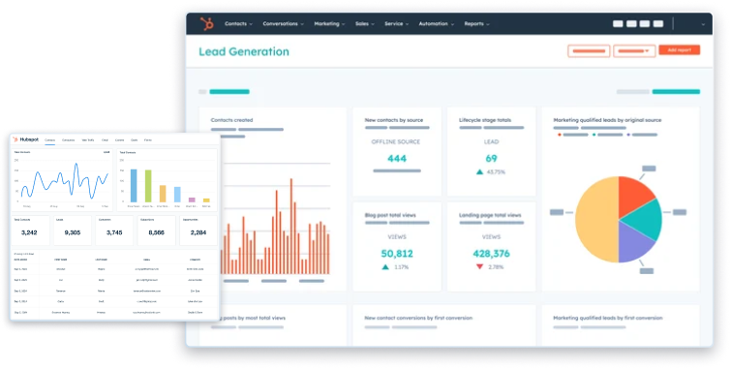The height and width of the screenshot is (369, 730).
Task: Click the red down arrow beside 2.78%
Action: pos(479,267)
